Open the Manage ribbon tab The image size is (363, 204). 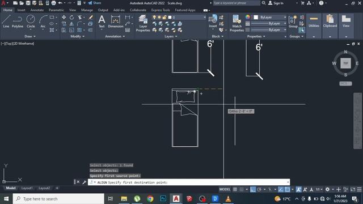[87, 10]
